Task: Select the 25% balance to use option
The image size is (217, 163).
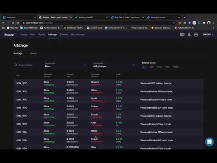Action: coord(151,67)
